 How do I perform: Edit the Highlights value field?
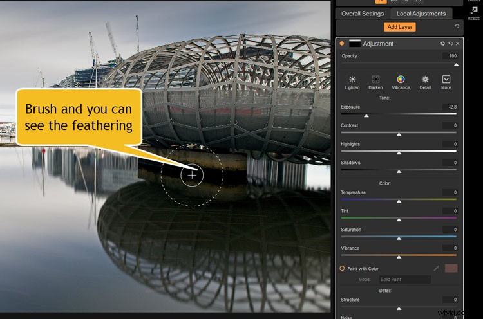point(450,144)
